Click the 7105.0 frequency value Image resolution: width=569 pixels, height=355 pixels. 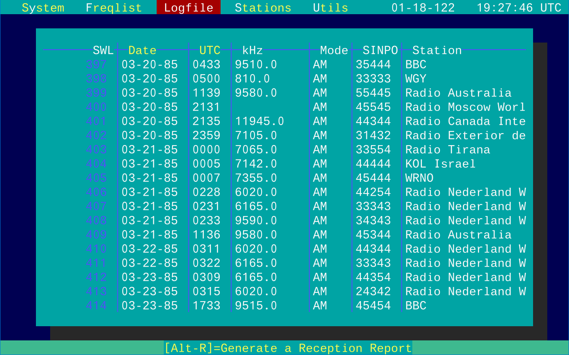point(256,136)
